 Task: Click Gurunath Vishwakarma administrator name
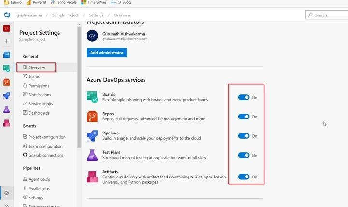pyautogui.click(x=124, y=34)
